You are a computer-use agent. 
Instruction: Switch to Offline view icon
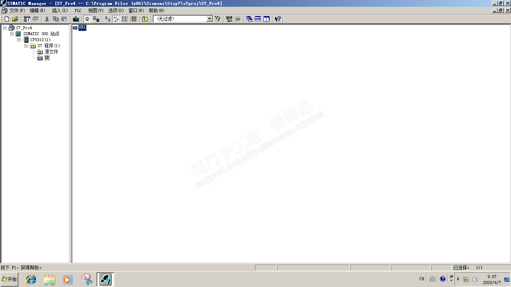[88, 19]
